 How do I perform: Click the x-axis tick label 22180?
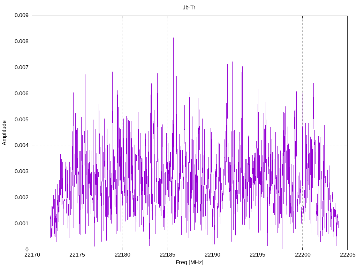pyautogui.click(x=122, y=255)
